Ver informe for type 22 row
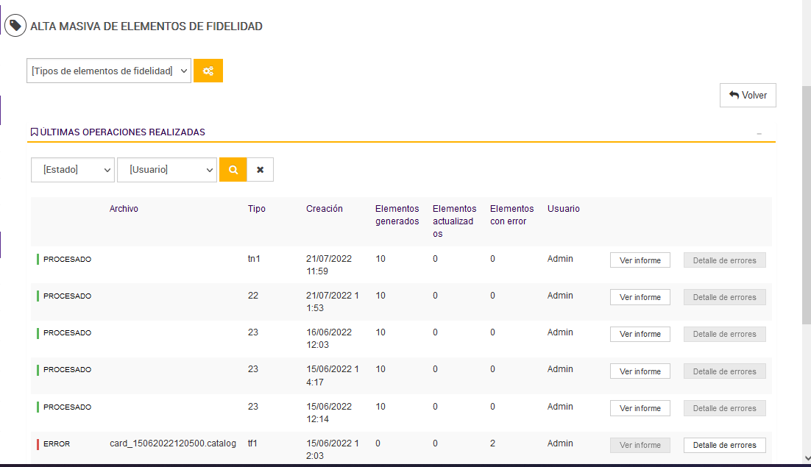Viewport: 811px width, 467px height. 640,297
